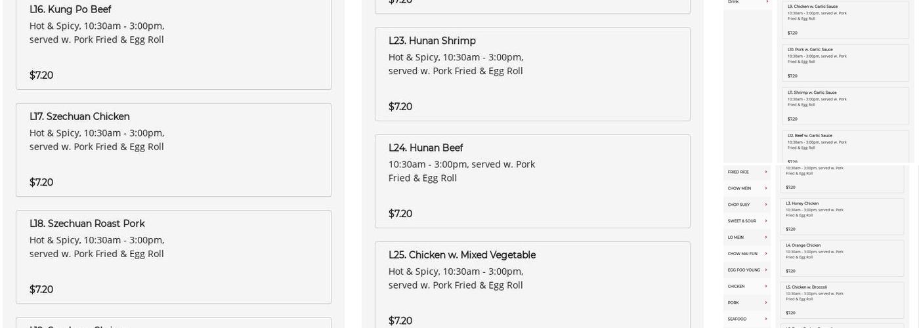Click the L10. Pork w. Garlic Sauce thumbnail
919x328 pixels.
click(x=845, y=62)
